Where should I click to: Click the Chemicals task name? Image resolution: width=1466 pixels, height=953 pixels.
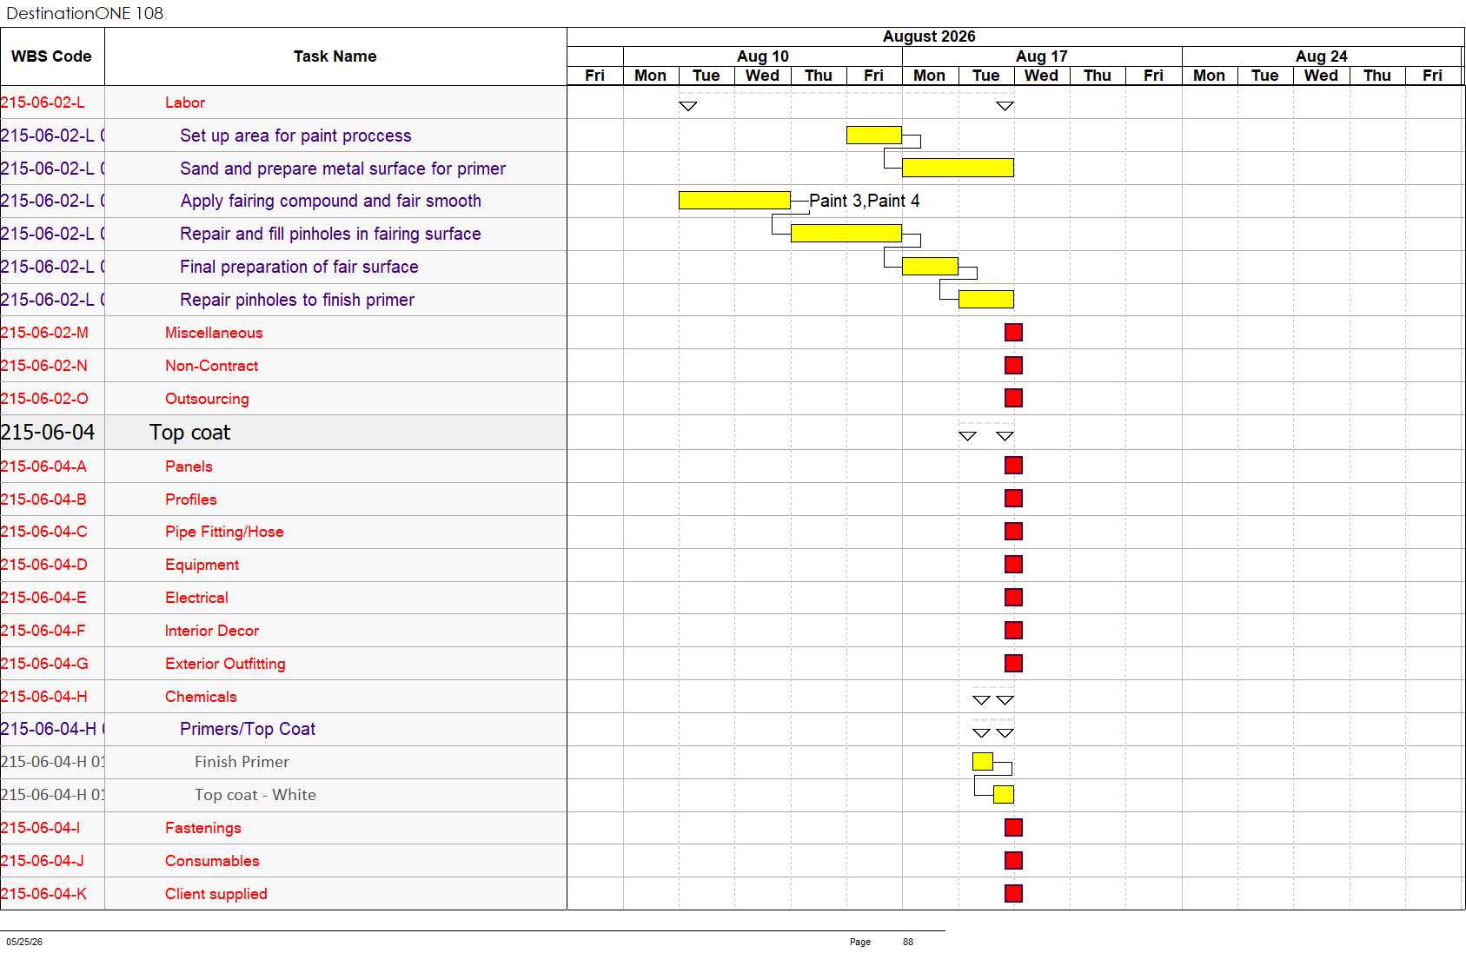201,697
